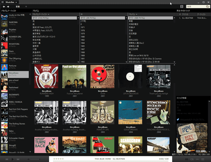Open Smile album cover
The height and width of the screenshot is (162, 211).
102,76
